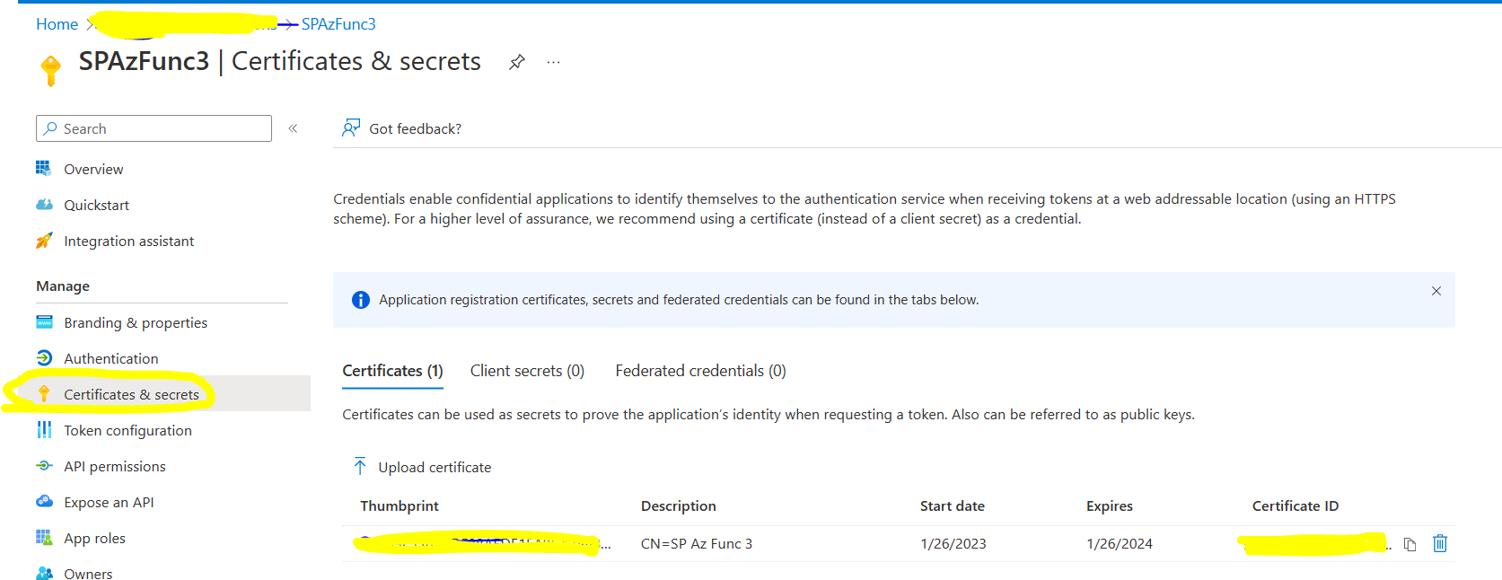Click the Expires column header
This screenshot has height=580, width=1502.
pyautogui.click(x=1110, y=505)
